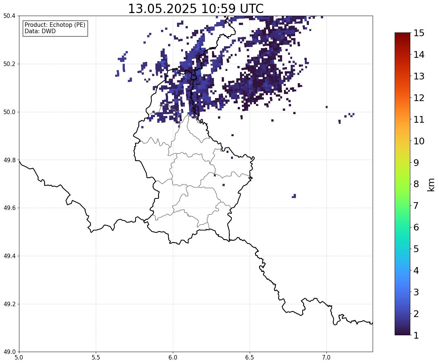439x364 pixels.
Task: Click colorbar tick label 4
Action: [416, 270]
